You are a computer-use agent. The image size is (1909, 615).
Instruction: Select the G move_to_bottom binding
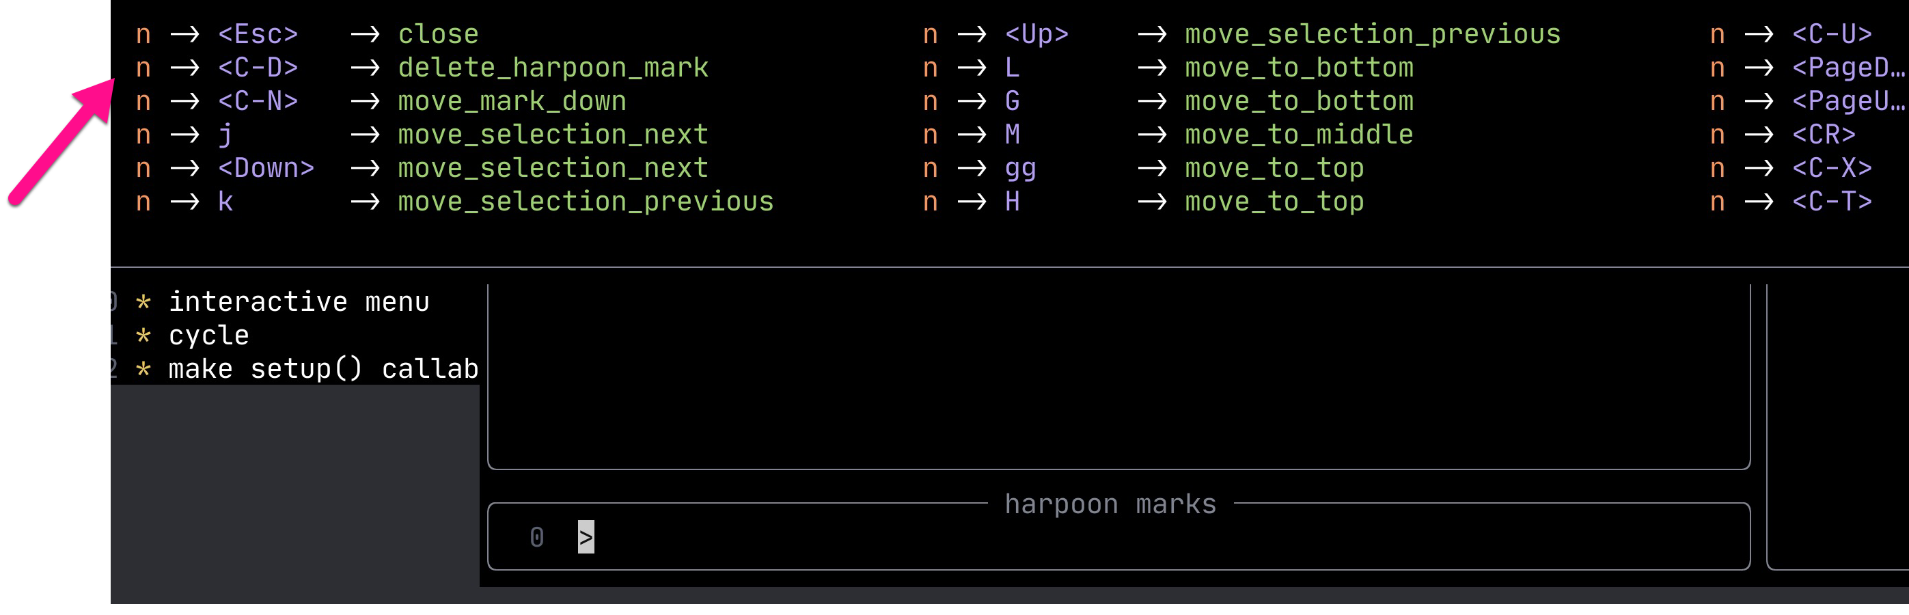1300,100
